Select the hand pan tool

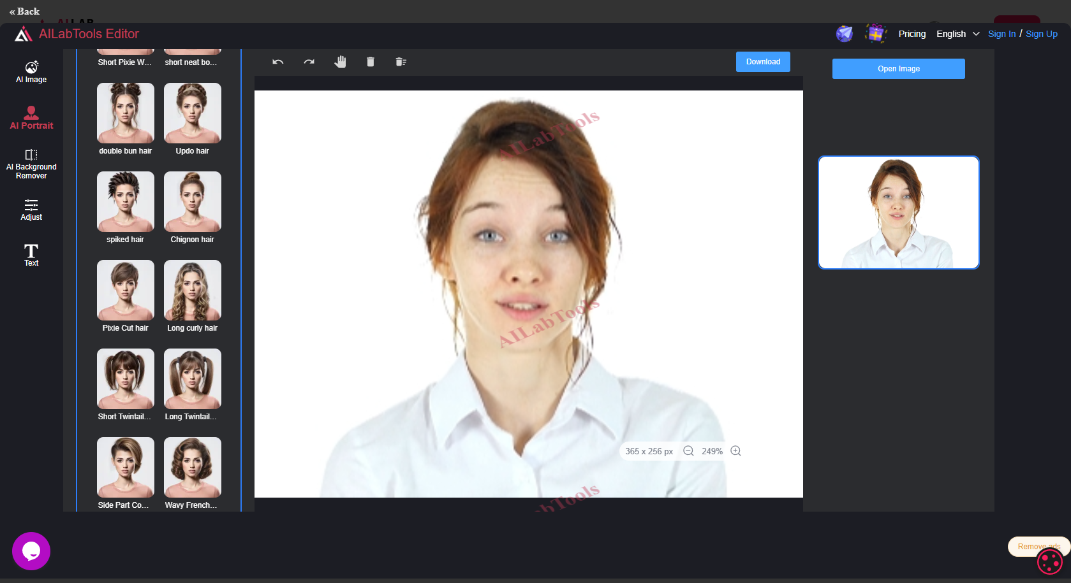point(340,62)
